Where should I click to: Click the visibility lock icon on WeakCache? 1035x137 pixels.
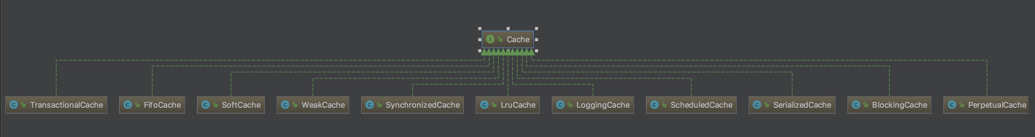click(295, 105)
